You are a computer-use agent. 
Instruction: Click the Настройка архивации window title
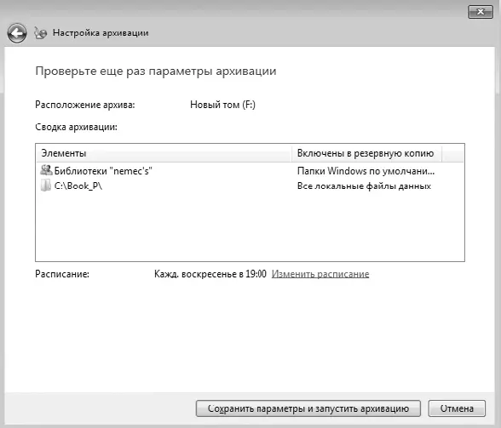[101, 33]
